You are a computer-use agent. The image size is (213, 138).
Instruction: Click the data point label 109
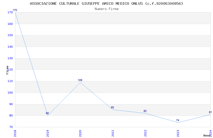(x=80, y=80)
